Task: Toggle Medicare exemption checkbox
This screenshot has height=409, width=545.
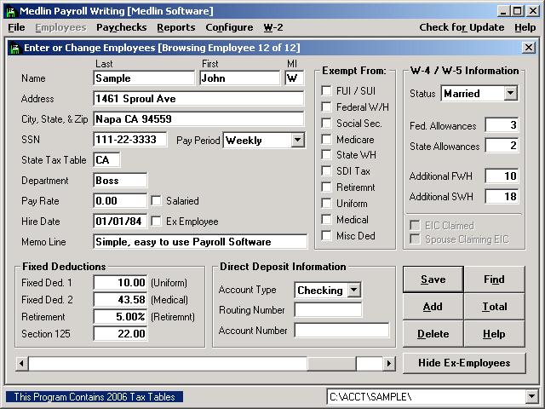Action: (x=326, y=139)
